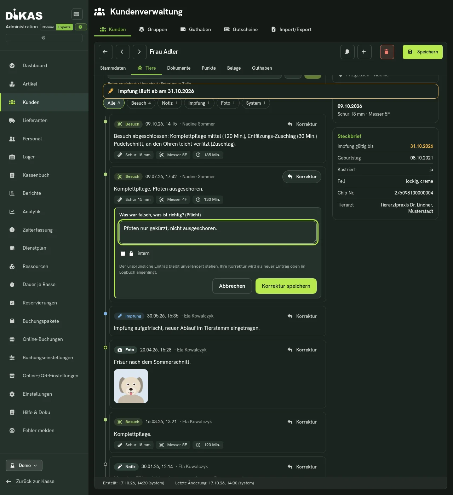Switch to the Gruppen tab
This screenshot has width=453, height=495.
point(153,29)
